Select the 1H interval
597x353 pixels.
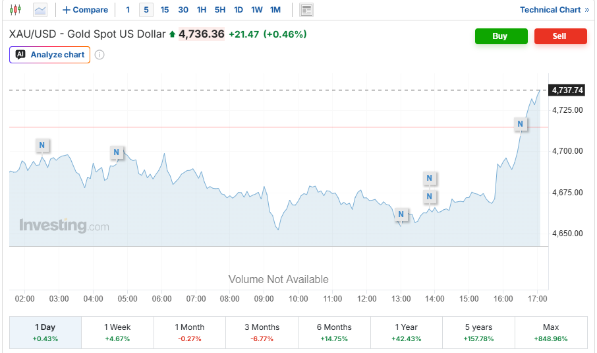coord(202,10)
